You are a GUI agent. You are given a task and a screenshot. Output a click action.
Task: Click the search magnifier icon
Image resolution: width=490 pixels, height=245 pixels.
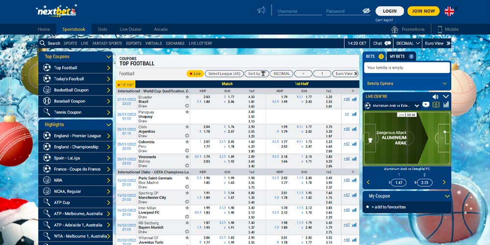[x=43, y=43]
